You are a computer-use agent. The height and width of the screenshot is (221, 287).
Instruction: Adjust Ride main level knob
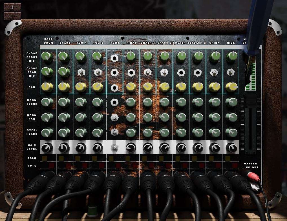click(x=231, y=148)
